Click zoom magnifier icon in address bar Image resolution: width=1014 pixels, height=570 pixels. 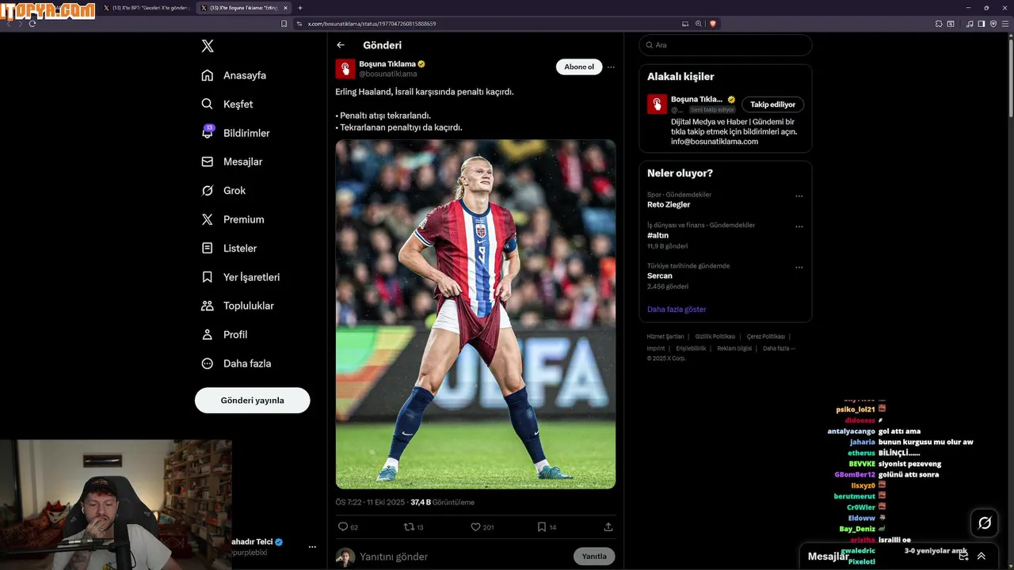click(x=699, y=24)
